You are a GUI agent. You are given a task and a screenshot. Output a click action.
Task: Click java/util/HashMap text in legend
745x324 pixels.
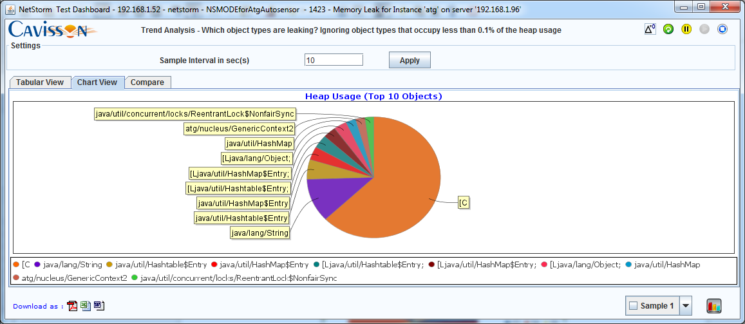(x=668, y=265)
